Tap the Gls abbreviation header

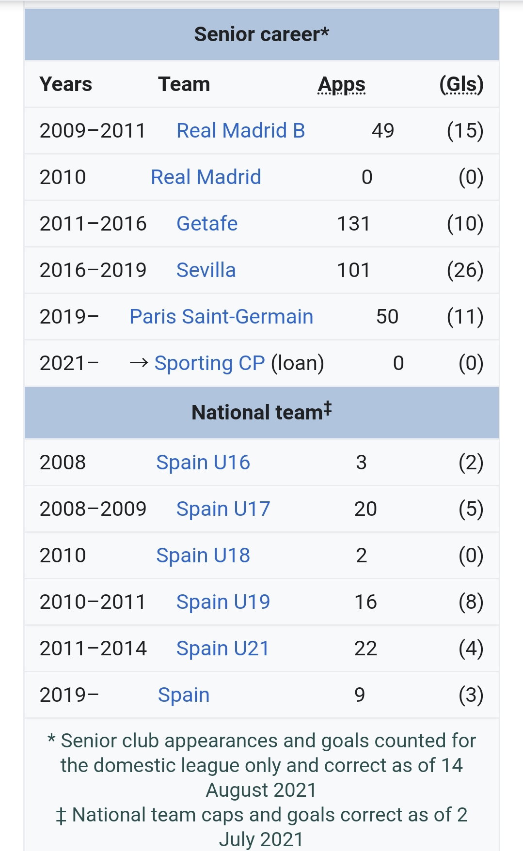coord(461,85)
